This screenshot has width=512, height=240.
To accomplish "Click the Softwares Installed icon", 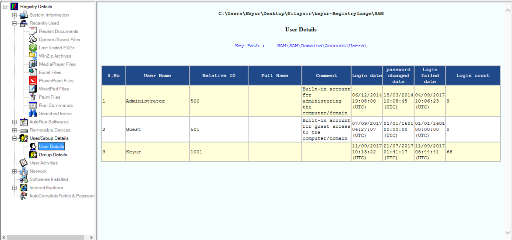I will (24, 179).
